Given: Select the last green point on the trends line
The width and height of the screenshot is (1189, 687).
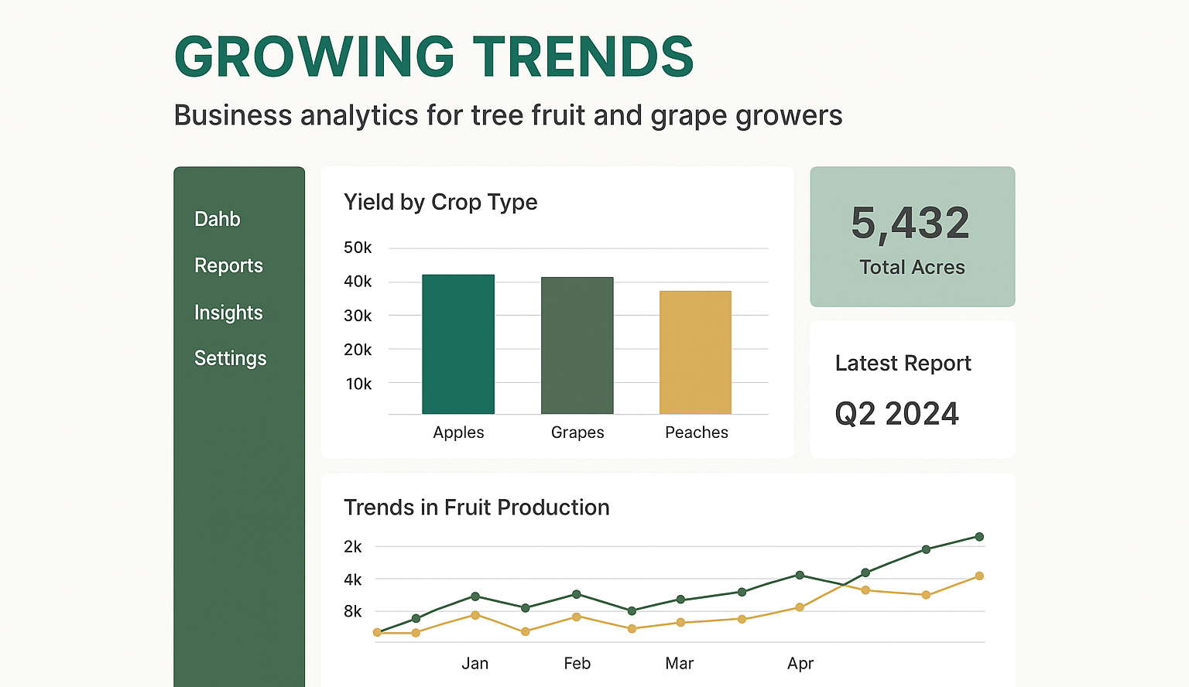Looking at the screenshot, I should (979, 536).
